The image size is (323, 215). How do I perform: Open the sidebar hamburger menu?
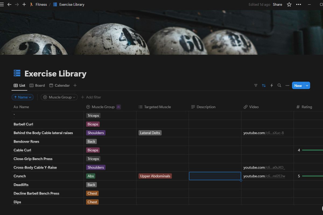(2, 4)
